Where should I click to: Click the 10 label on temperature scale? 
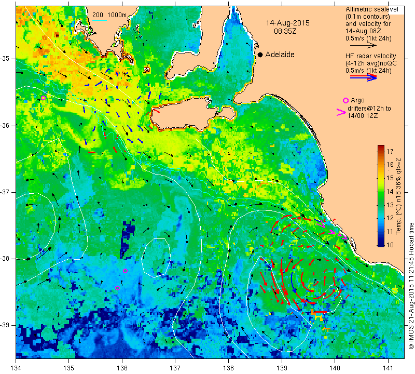pos(390,245)
